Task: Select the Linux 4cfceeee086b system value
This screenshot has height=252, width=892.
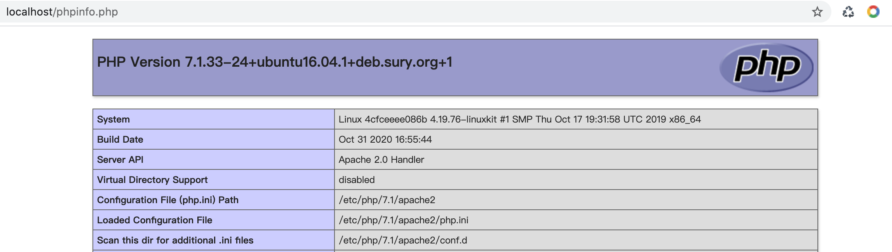Action: 520,119
